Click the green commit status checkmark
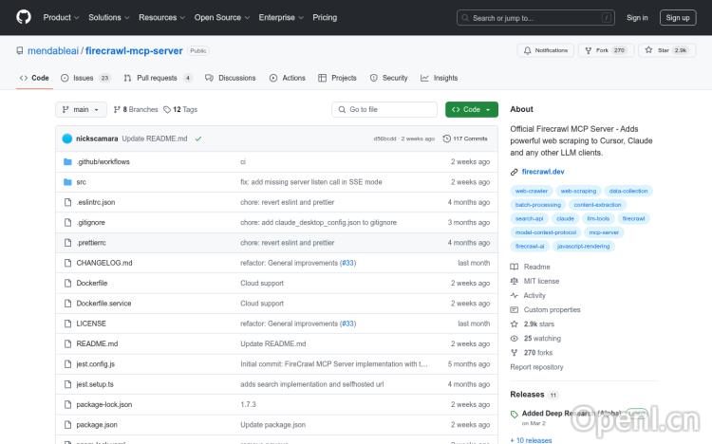This screenshot has height=444, width=712. (198, 139)
